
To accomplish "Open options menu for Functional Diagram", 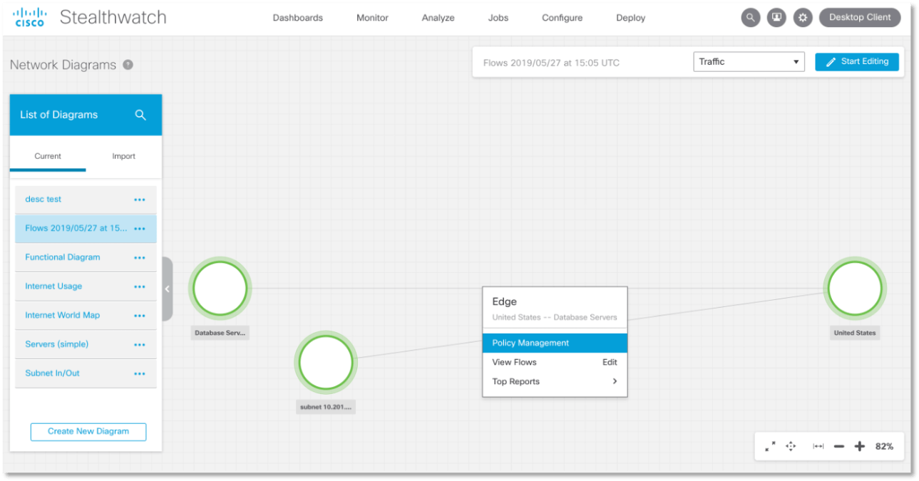I will tap(140, 258).
